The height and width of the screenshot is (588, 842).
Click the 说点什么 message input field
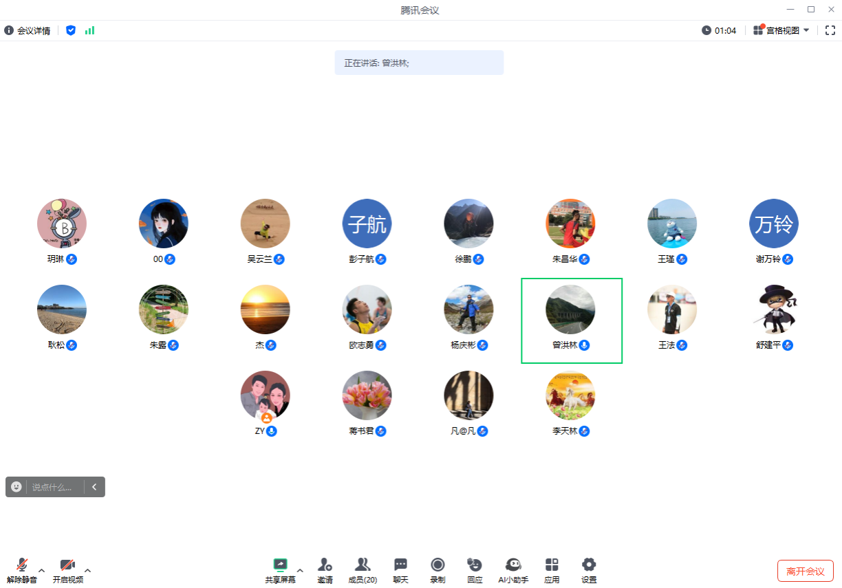coord(54,487)
